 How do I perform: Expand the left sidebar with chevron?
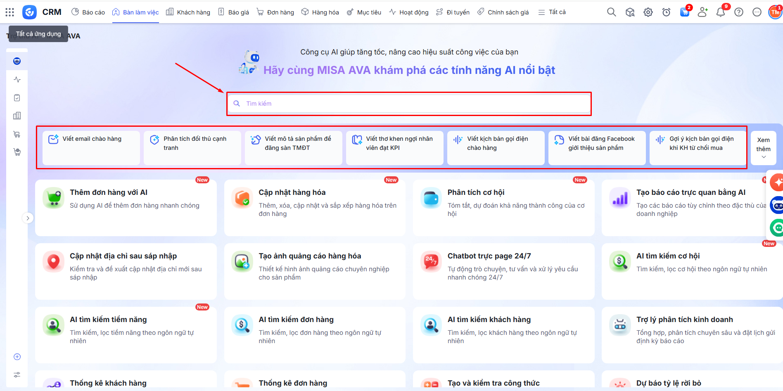[x=28, y=218]
